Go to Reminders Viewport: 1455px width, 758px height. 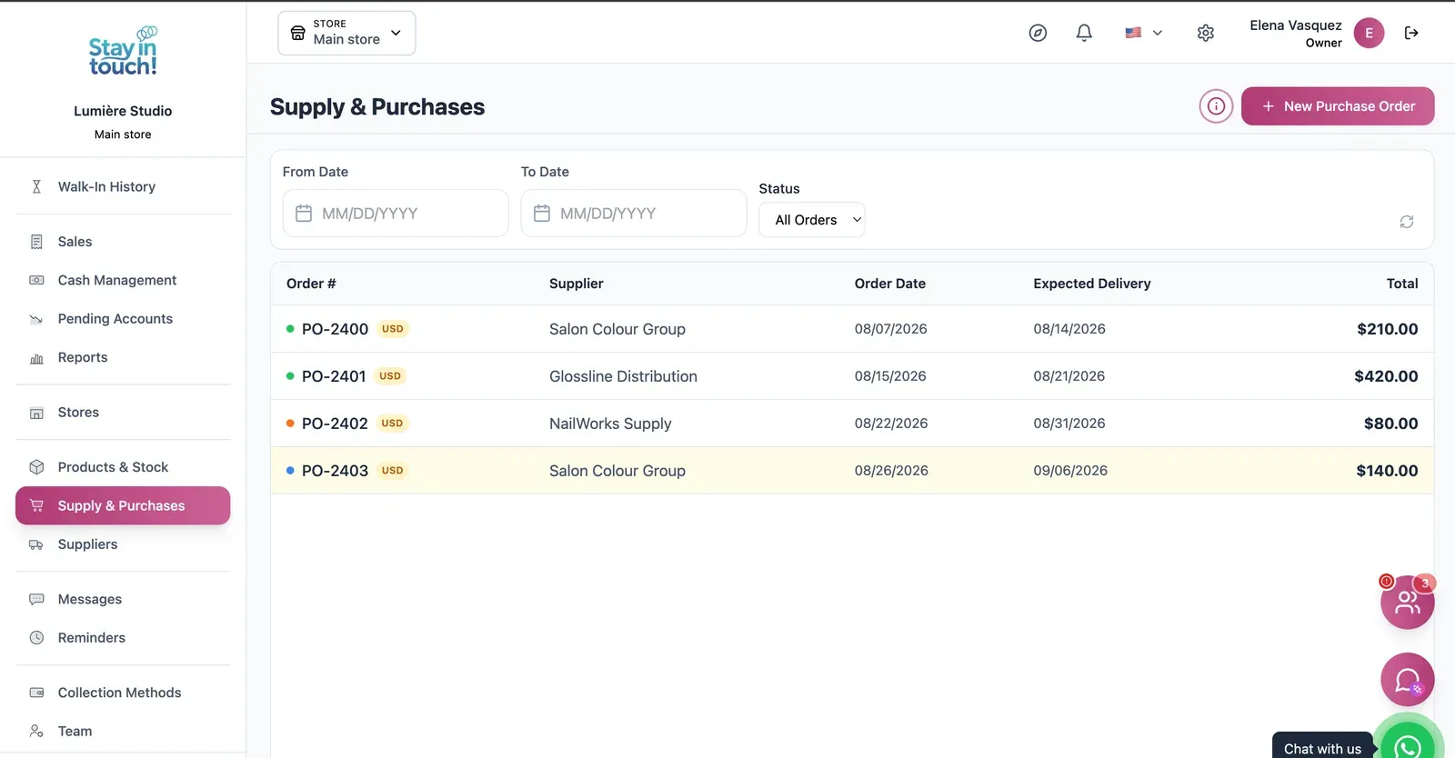(123, 638)
